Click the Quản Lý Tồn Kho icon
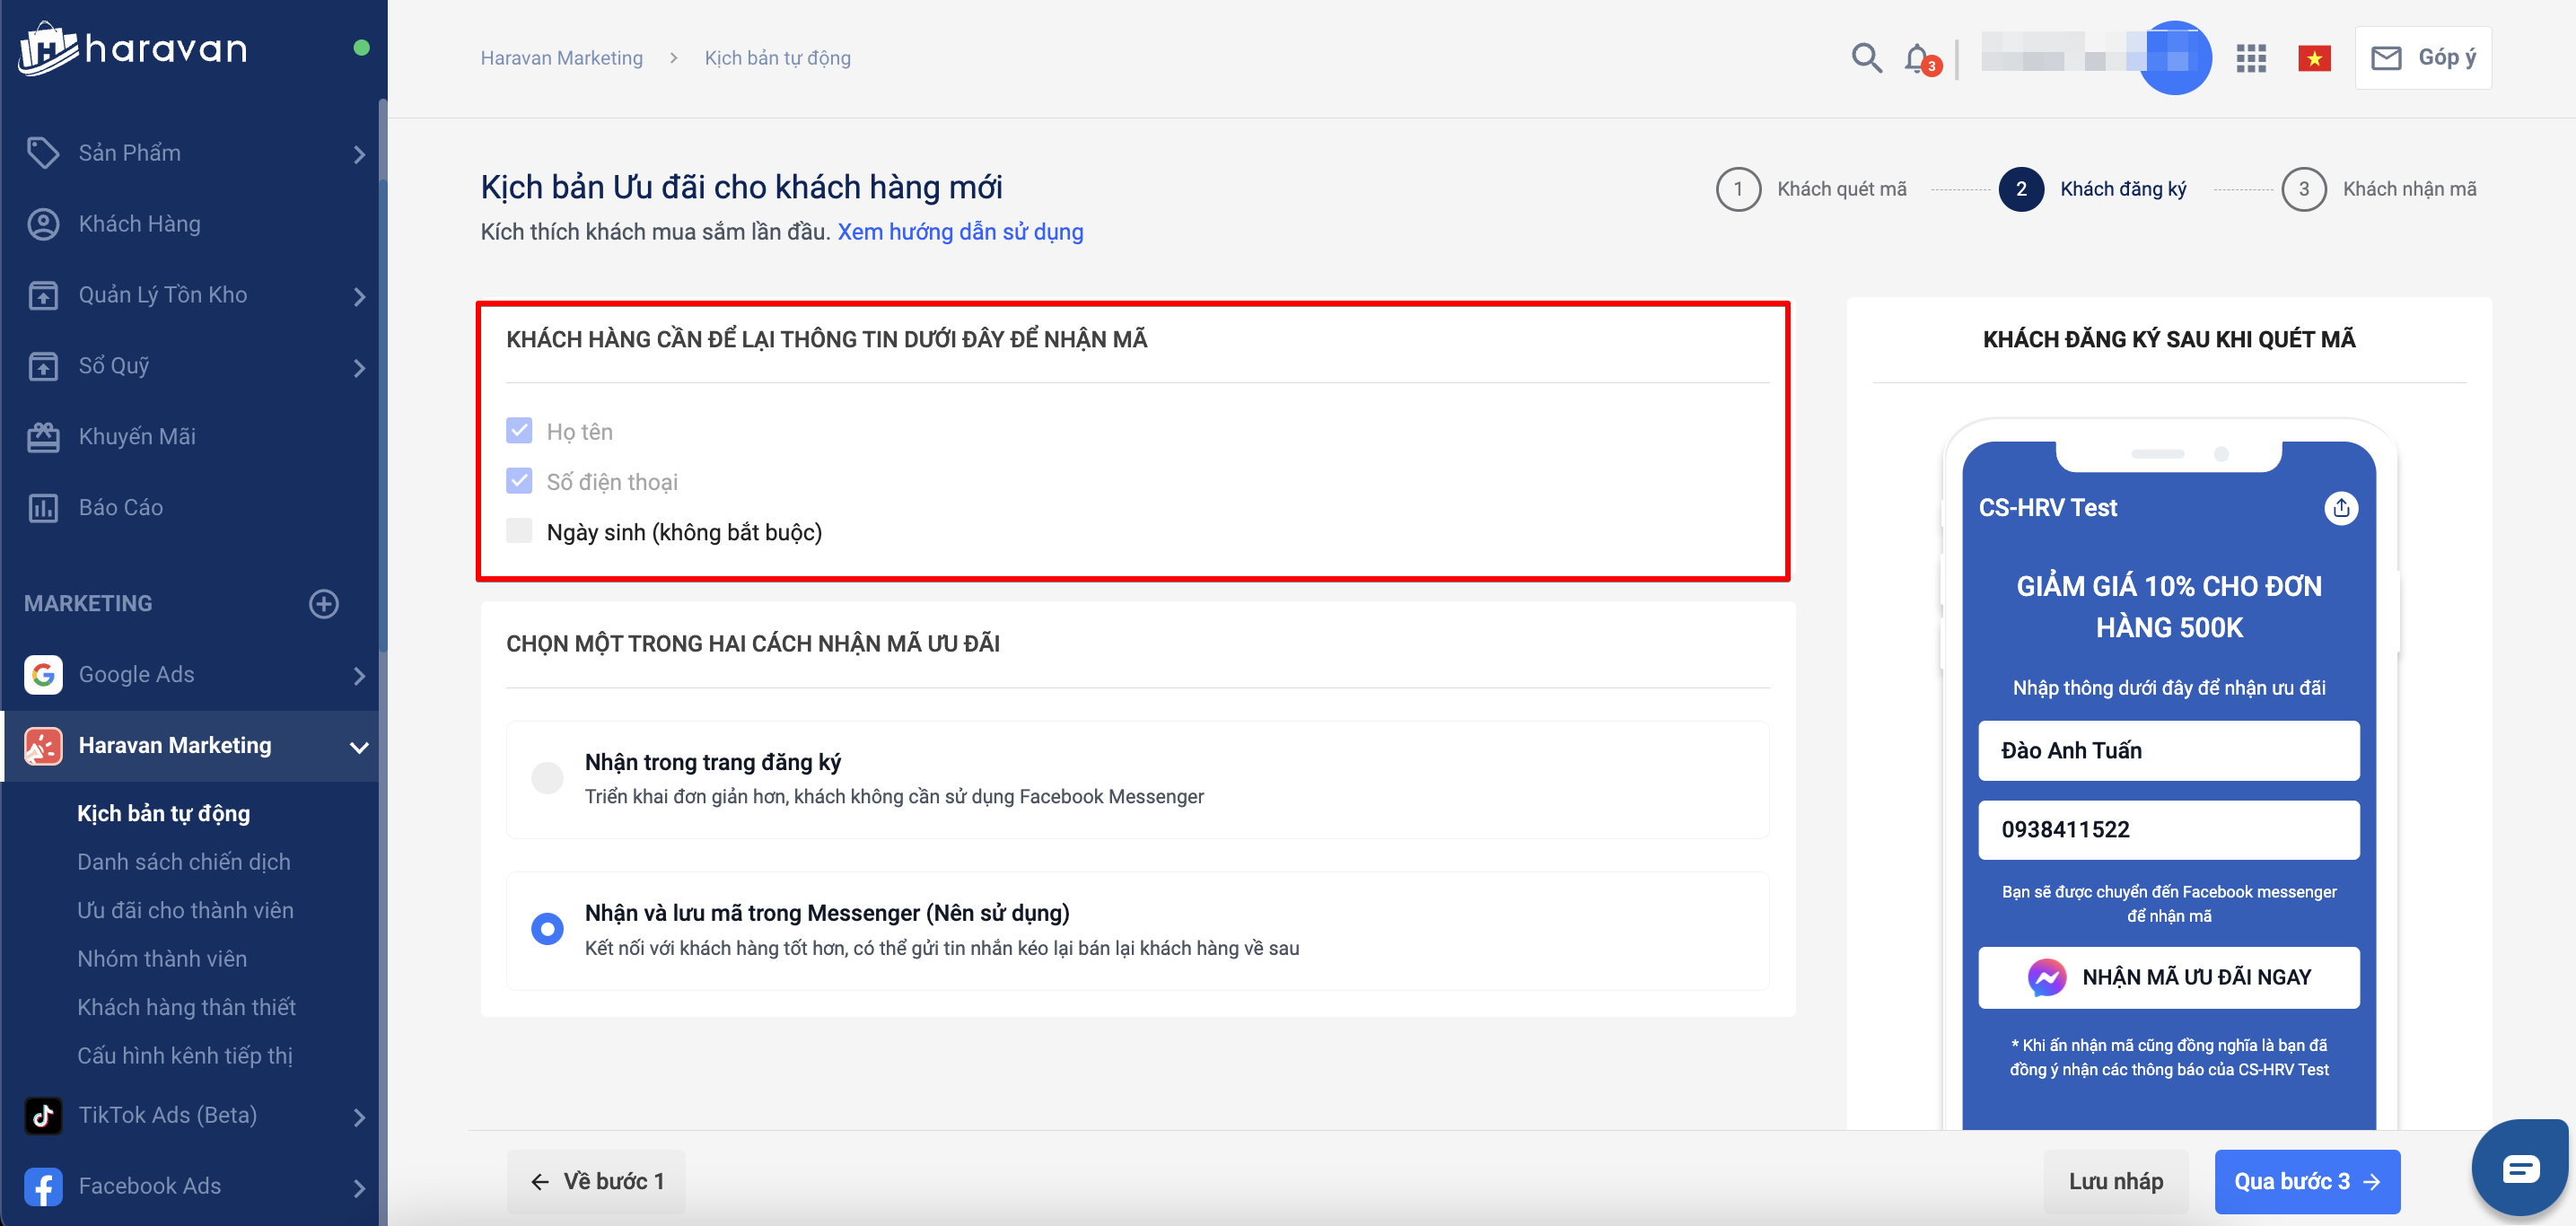 pyautogui.click(x=43, y=295)
